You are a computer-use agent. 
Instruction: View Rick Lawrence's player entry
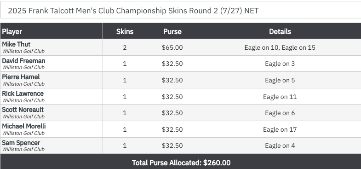click(x=23, y=93)
